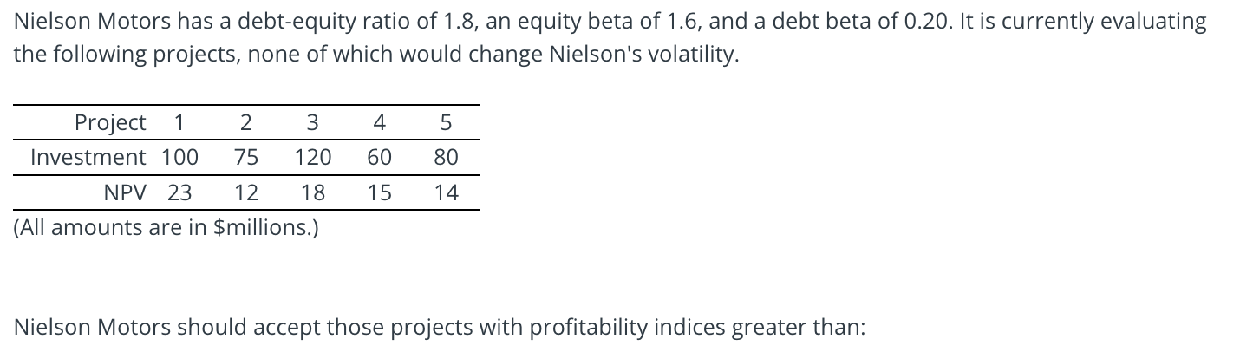Click the 'Project' row header
1240x352 pixels.
click(110, 123)
